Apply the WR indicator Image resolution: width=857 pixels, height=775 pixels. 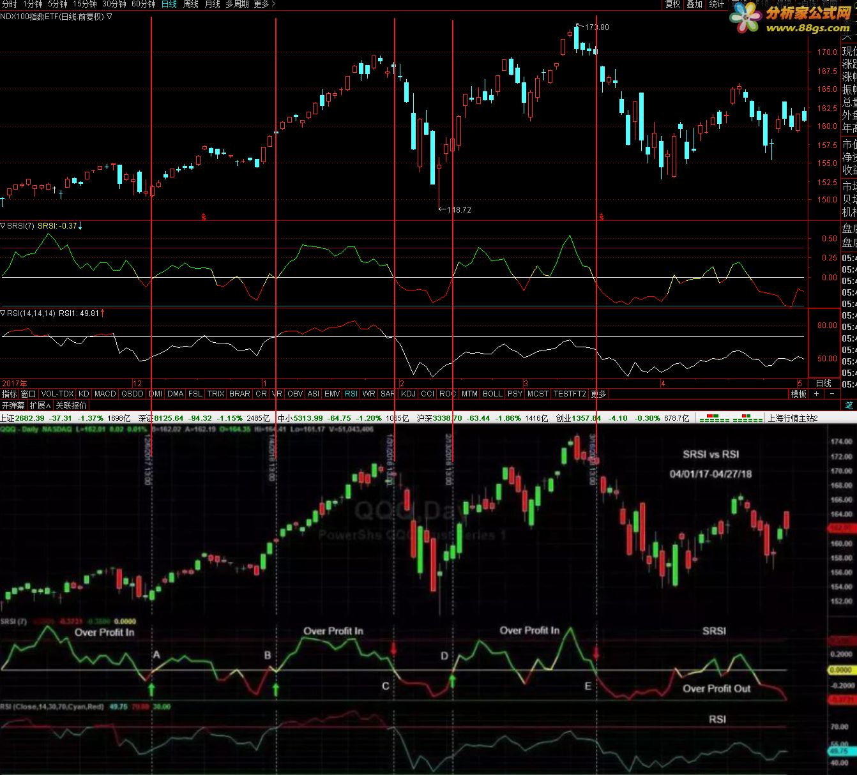(x=368, y=394)
